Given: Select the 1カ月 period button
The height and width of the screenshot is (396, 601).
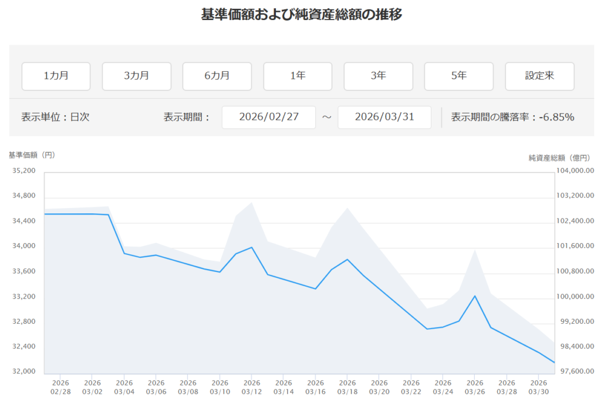Looking at the screenshot, I should [56, 76].
